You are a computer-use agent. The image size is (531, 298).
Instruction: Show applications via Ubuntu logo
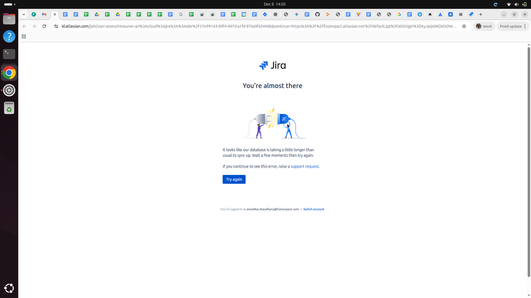(9, 288)
